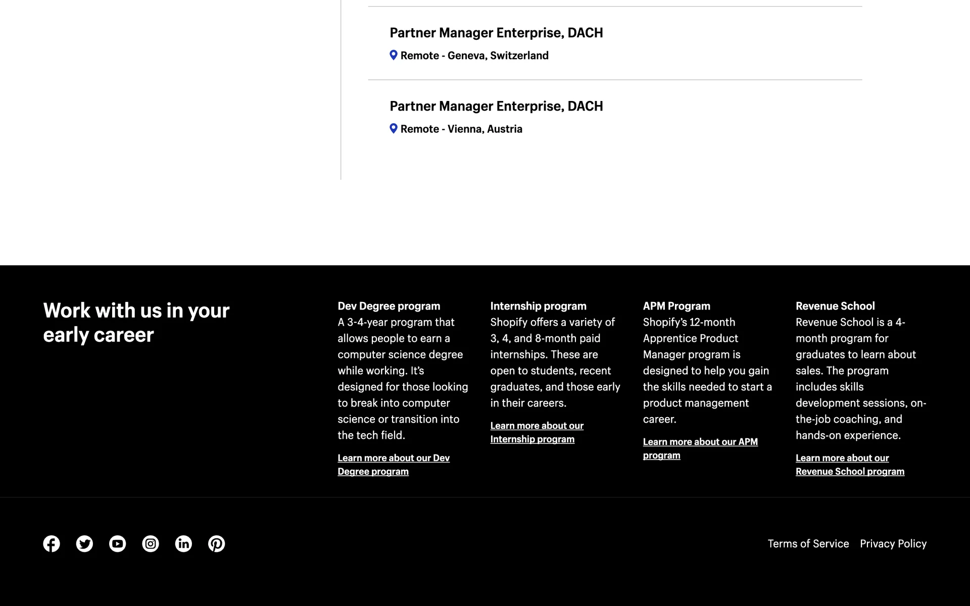
Task: Learn more about the APM program
Action: pos(700,442)
